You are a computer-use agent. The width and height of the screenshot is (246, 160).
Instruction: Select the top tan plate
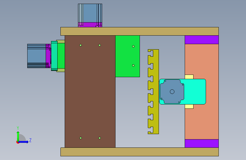pyautogui.click(x=140, y=31)
